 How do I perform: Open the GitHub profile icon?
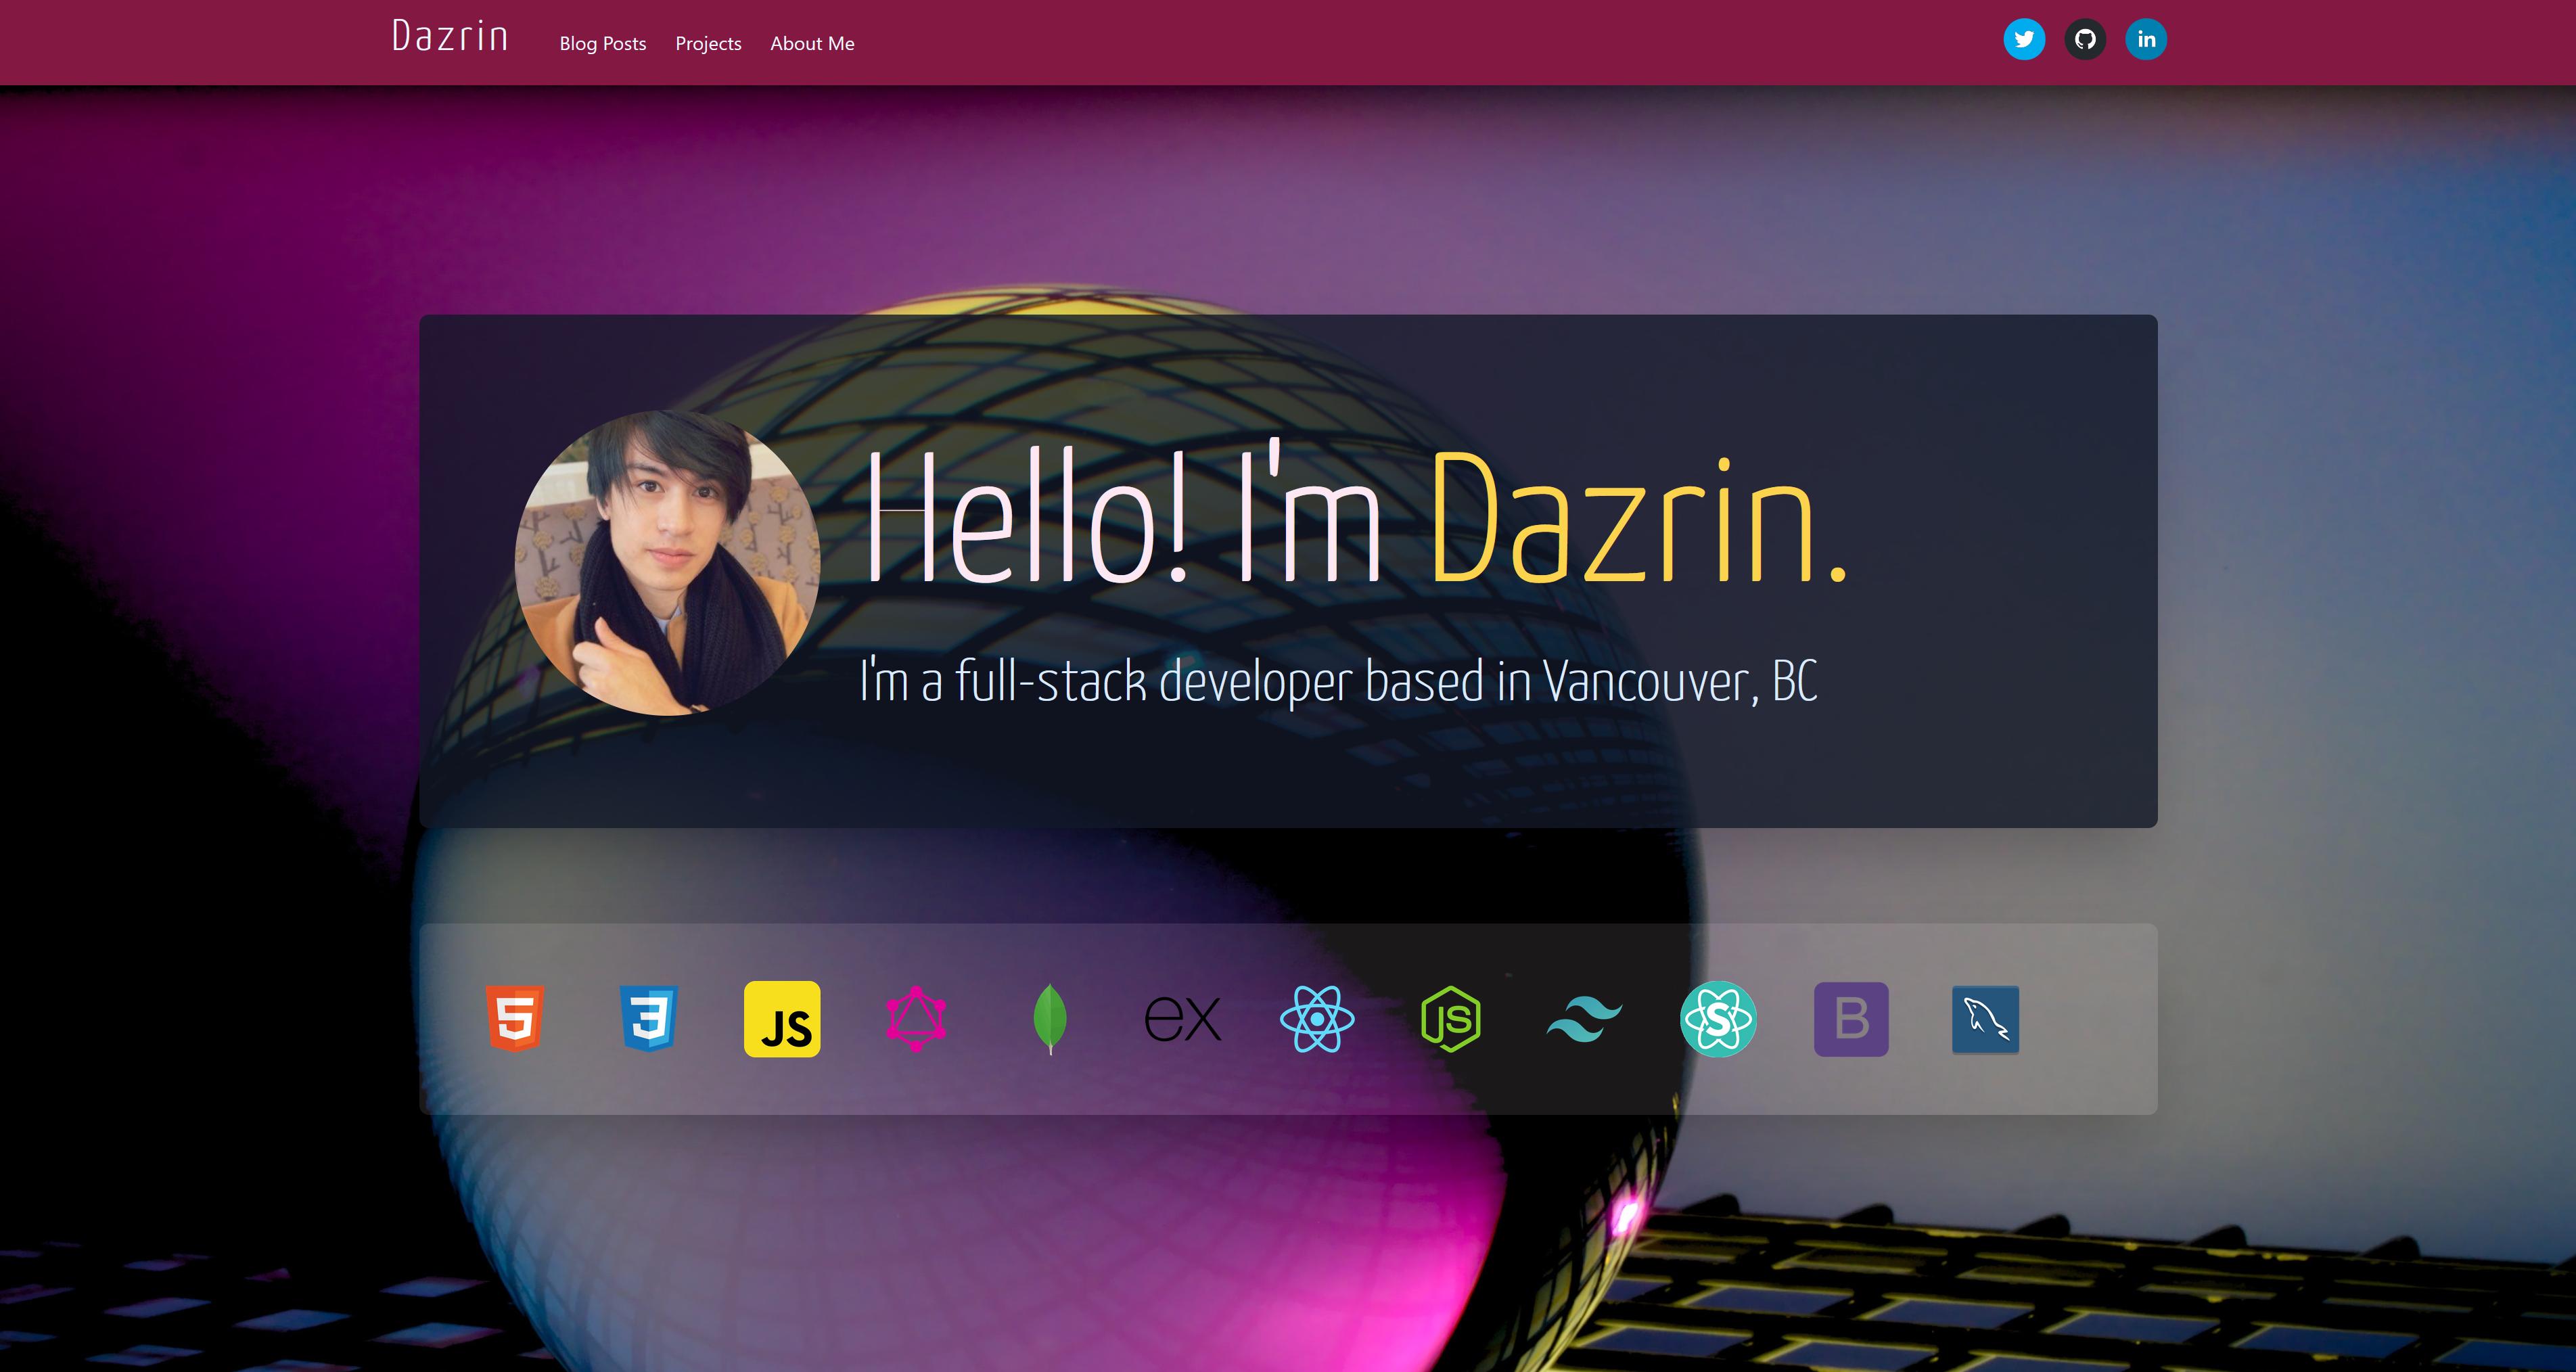click(x=2085, y=39)
